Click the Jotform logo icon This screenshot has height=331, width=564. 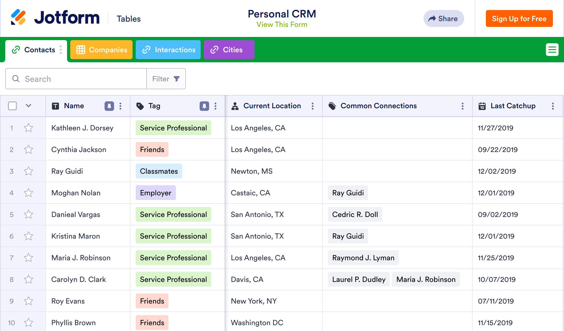click(18, 17)
